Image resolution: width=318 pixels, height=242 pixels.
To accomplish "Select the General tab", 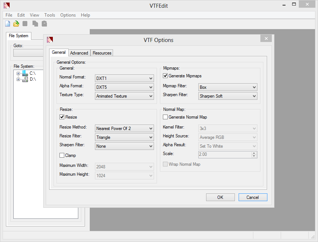I will tap(59, 52).
